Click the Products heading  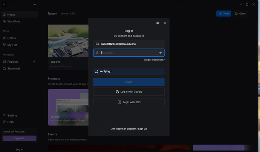(x=54, y=79)
